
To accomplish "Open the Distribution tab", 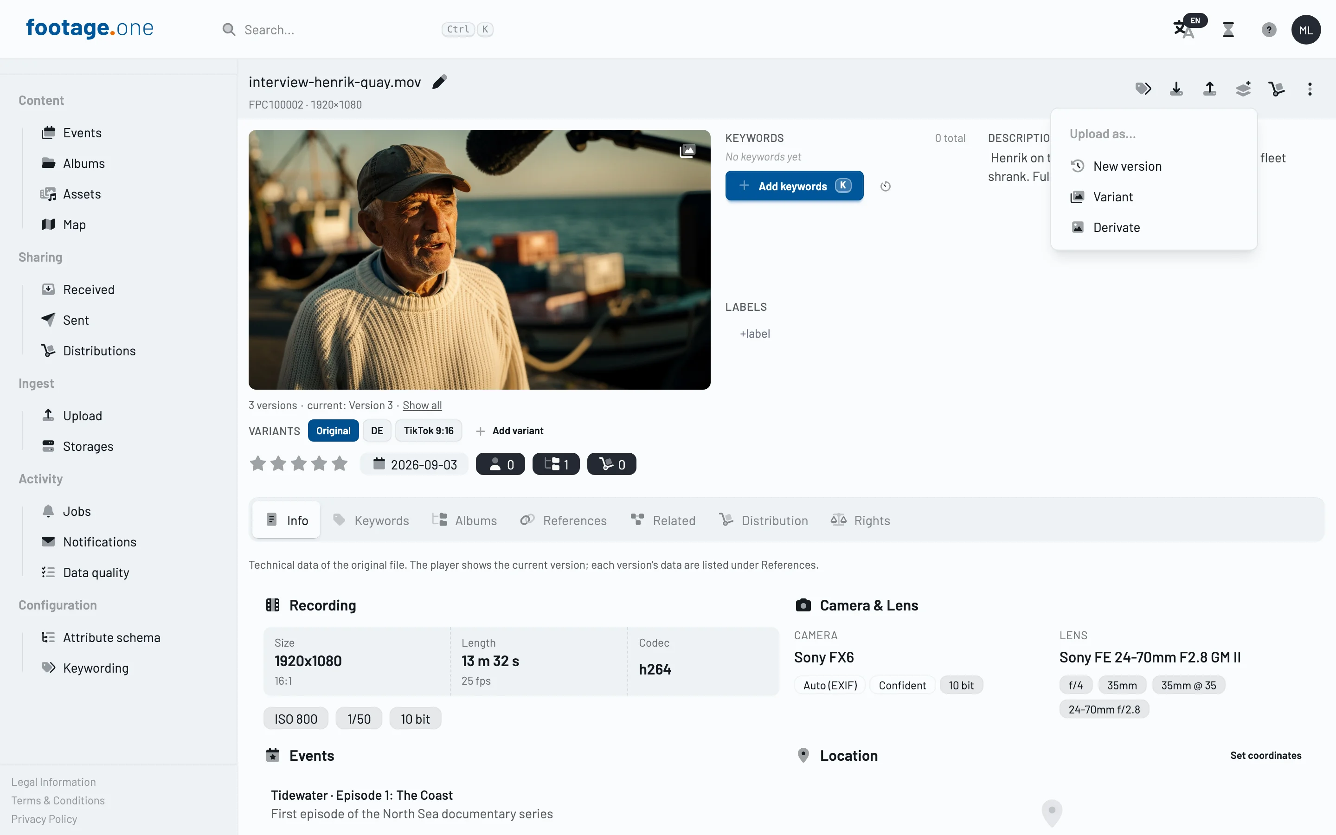I will coord(764,520).
